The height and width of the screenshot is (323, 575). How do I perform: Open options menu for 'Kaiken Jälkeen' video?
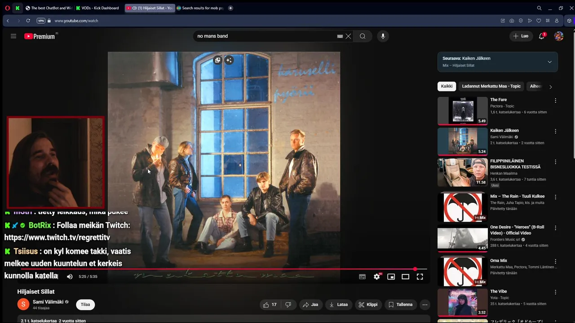555,131
